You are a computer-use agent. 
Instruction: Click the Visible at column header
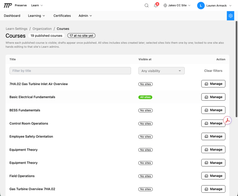coord(145,60)
